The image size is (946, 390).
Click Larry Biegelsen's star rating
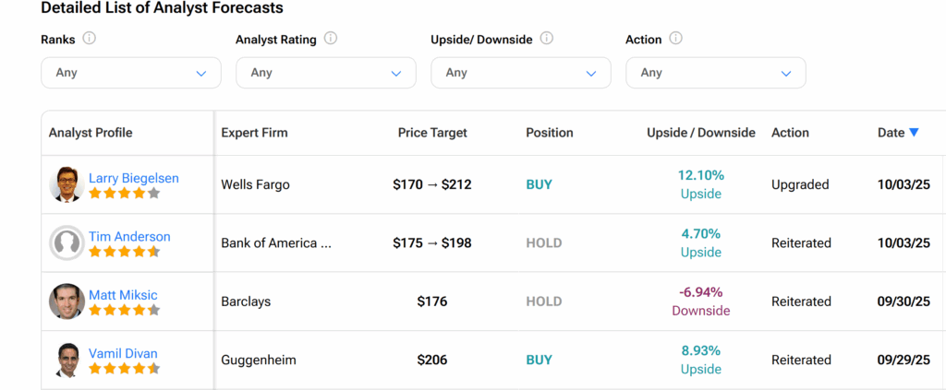(124, 194)
